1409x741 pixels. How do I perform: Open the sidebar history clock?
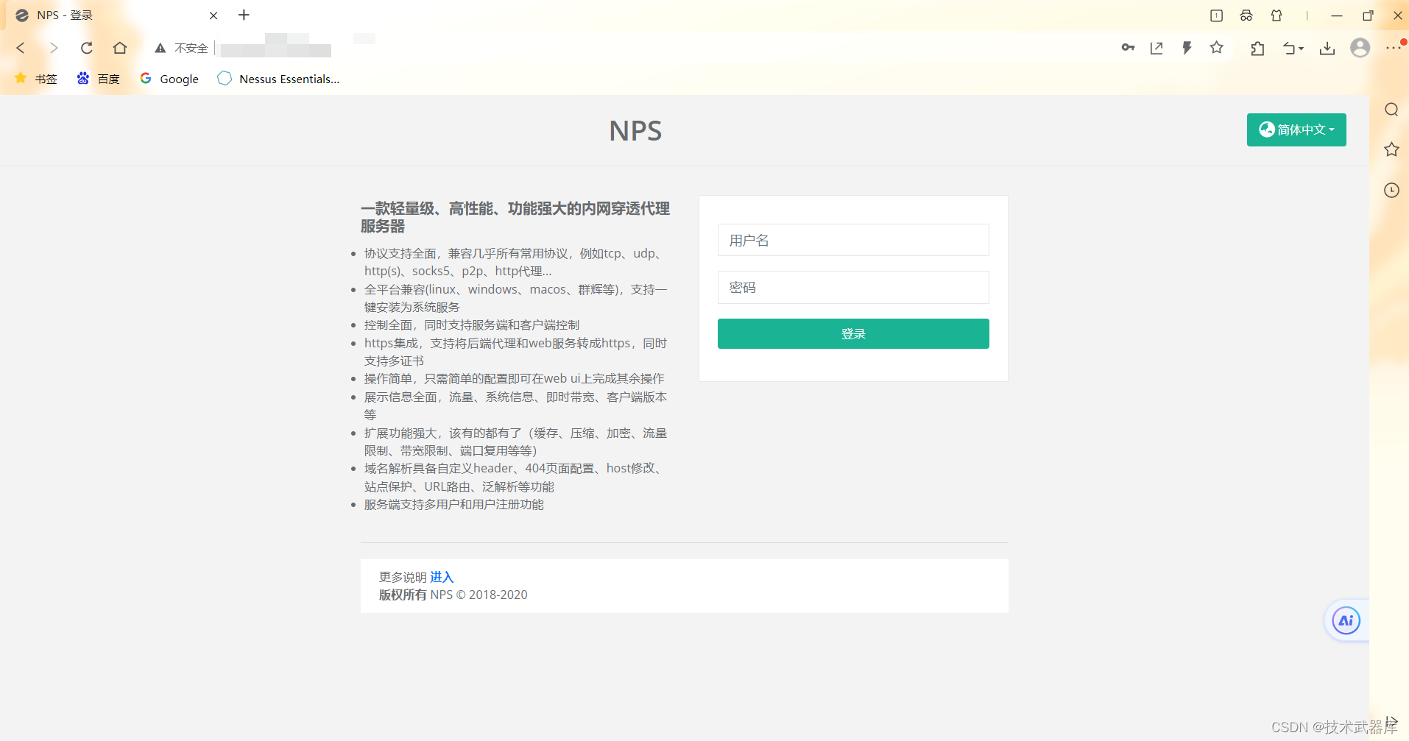(1391, 190)
